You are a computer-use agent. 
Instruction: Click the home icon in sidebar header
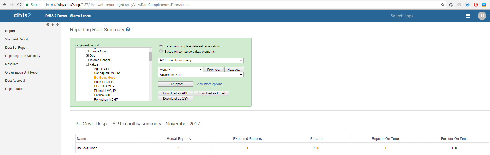click(48, 25)
